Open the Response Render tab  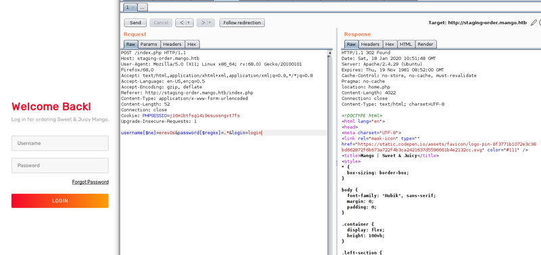(x=426, y=45)
